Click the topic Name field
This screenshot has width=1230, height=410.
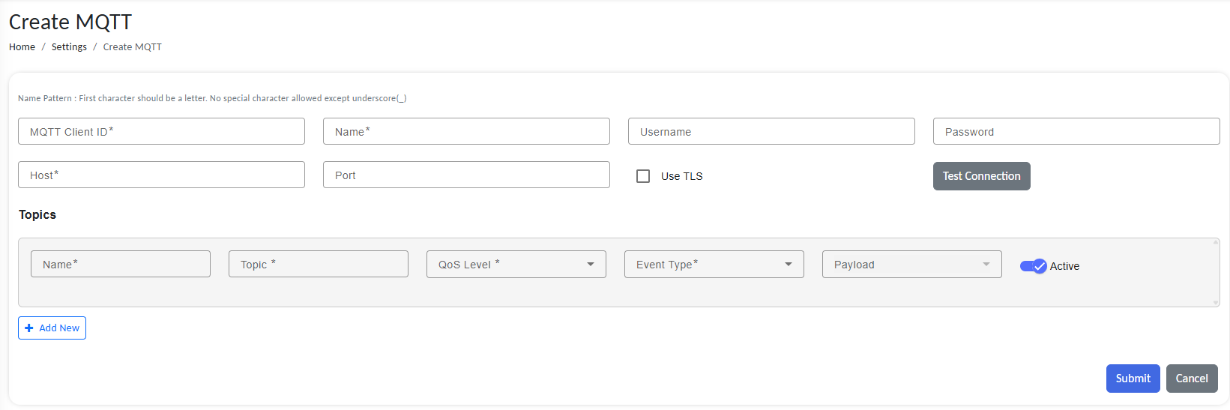coord(120,265)
